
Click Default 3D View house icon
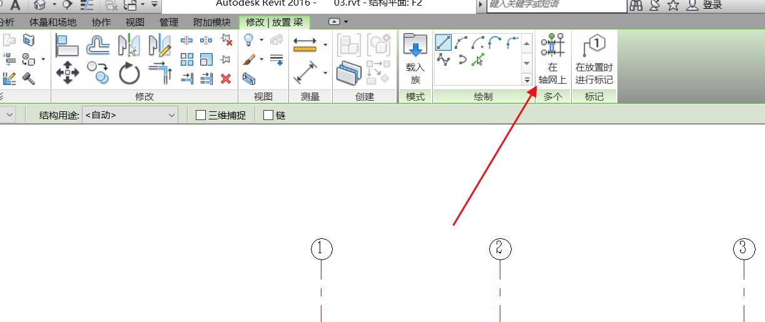pyautogui.click(x=41, y=5)
